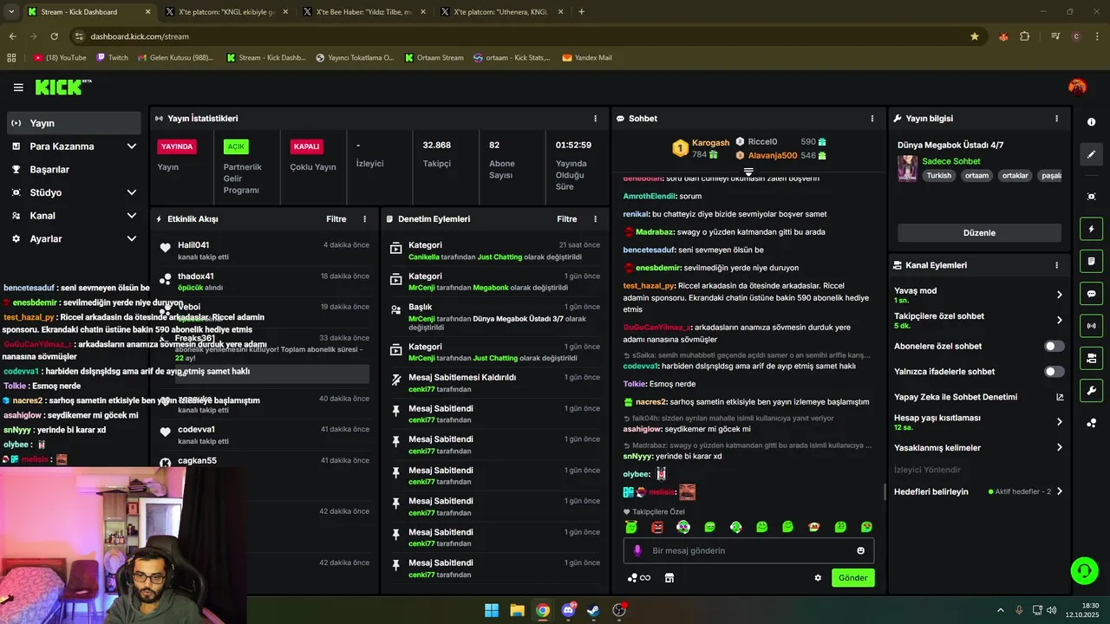Select Yayın in the left sidebar
This screenshot has width=1110, height=624.
click(73, 123)
